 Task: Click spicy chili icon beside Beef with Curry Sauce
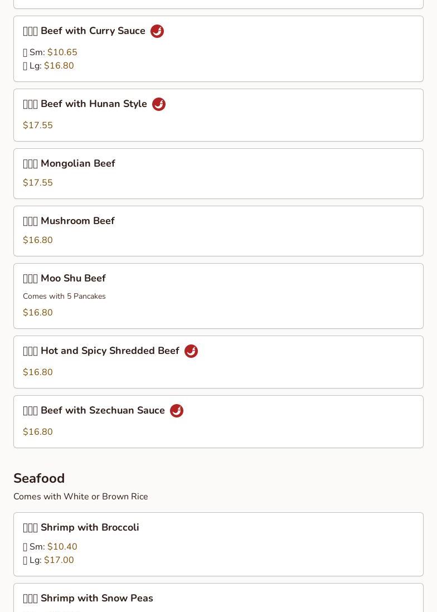pyautogui.click(x=157, y=31)
